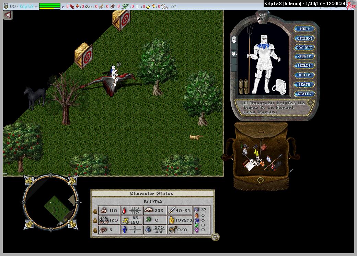Toggle the Intelligence stat lock
The height and width of the screenshot is (256, 357).
point(95,231)
